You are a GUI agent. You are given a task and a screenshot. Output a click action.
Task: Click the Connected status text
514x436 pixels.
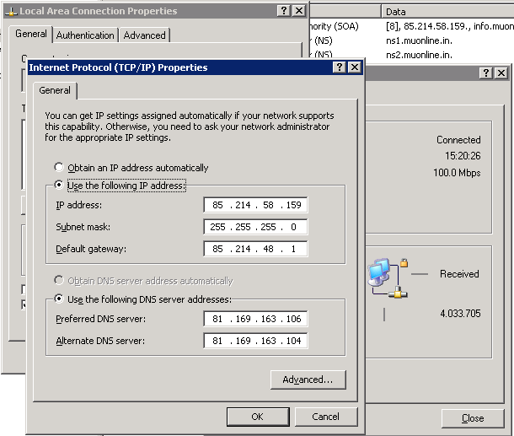(458, 140)
